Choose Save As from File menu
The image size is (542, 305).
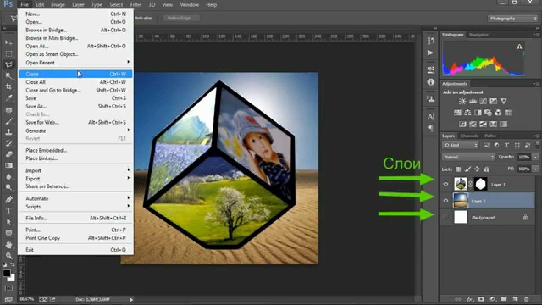click(x=75, y=106)
